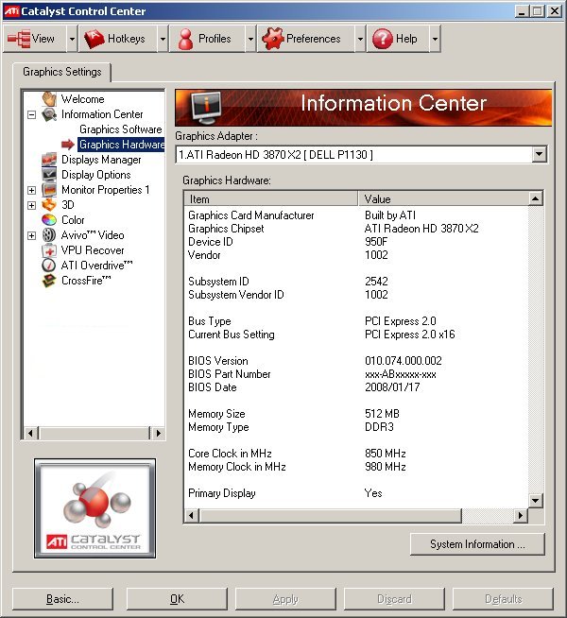The height and width of the screenshot is (618, 567).
Task: Open the Help dropdown arrow
Action: coord(435,39)
